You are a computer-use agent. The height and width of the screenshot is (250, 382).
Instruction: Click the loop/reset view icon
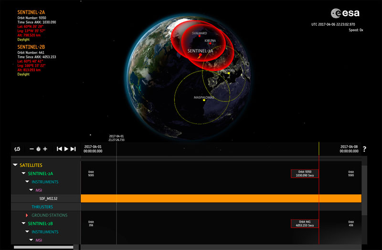[17, 149]
